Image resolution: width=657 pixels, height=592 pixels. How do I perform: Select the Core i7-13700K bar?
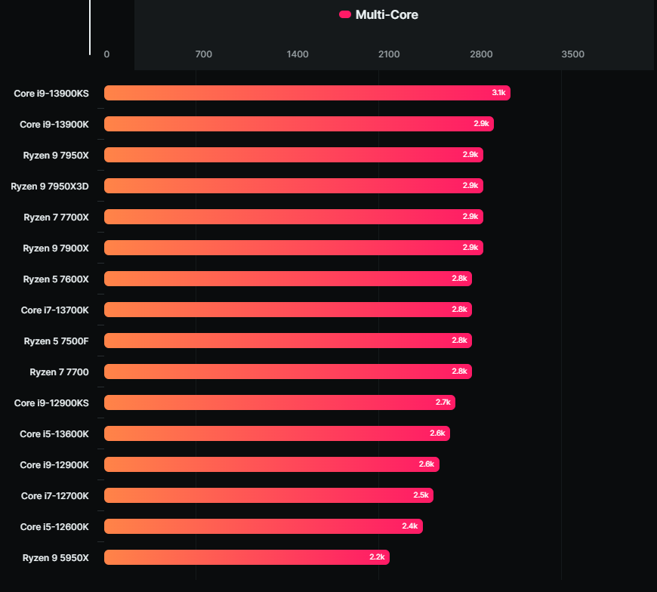[288, 310]
